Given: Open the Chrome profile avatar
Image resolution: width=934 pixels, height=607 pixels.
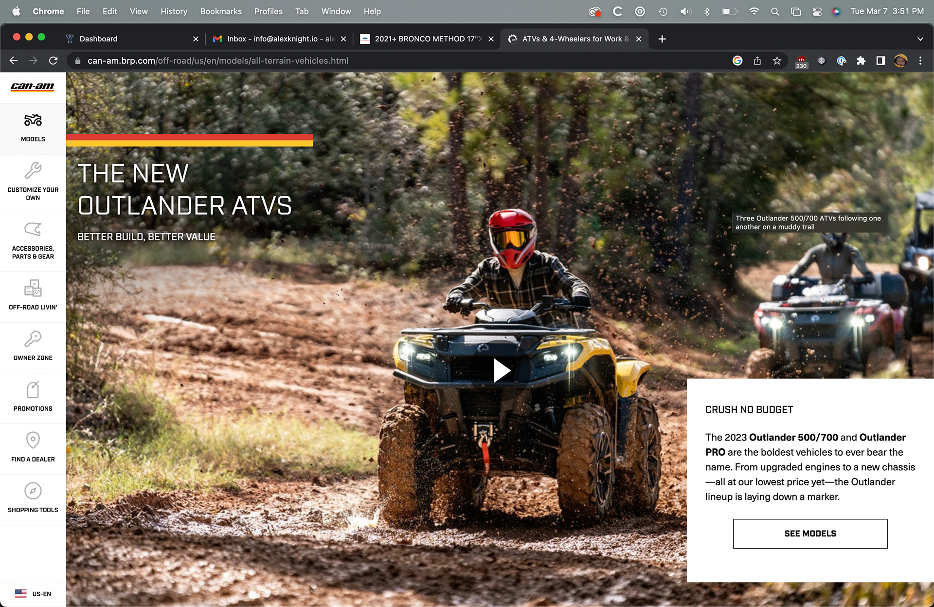Looking at the screenshot, I should 900,60.
